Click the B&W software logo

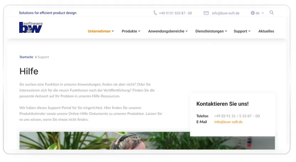tap(31, 27)
